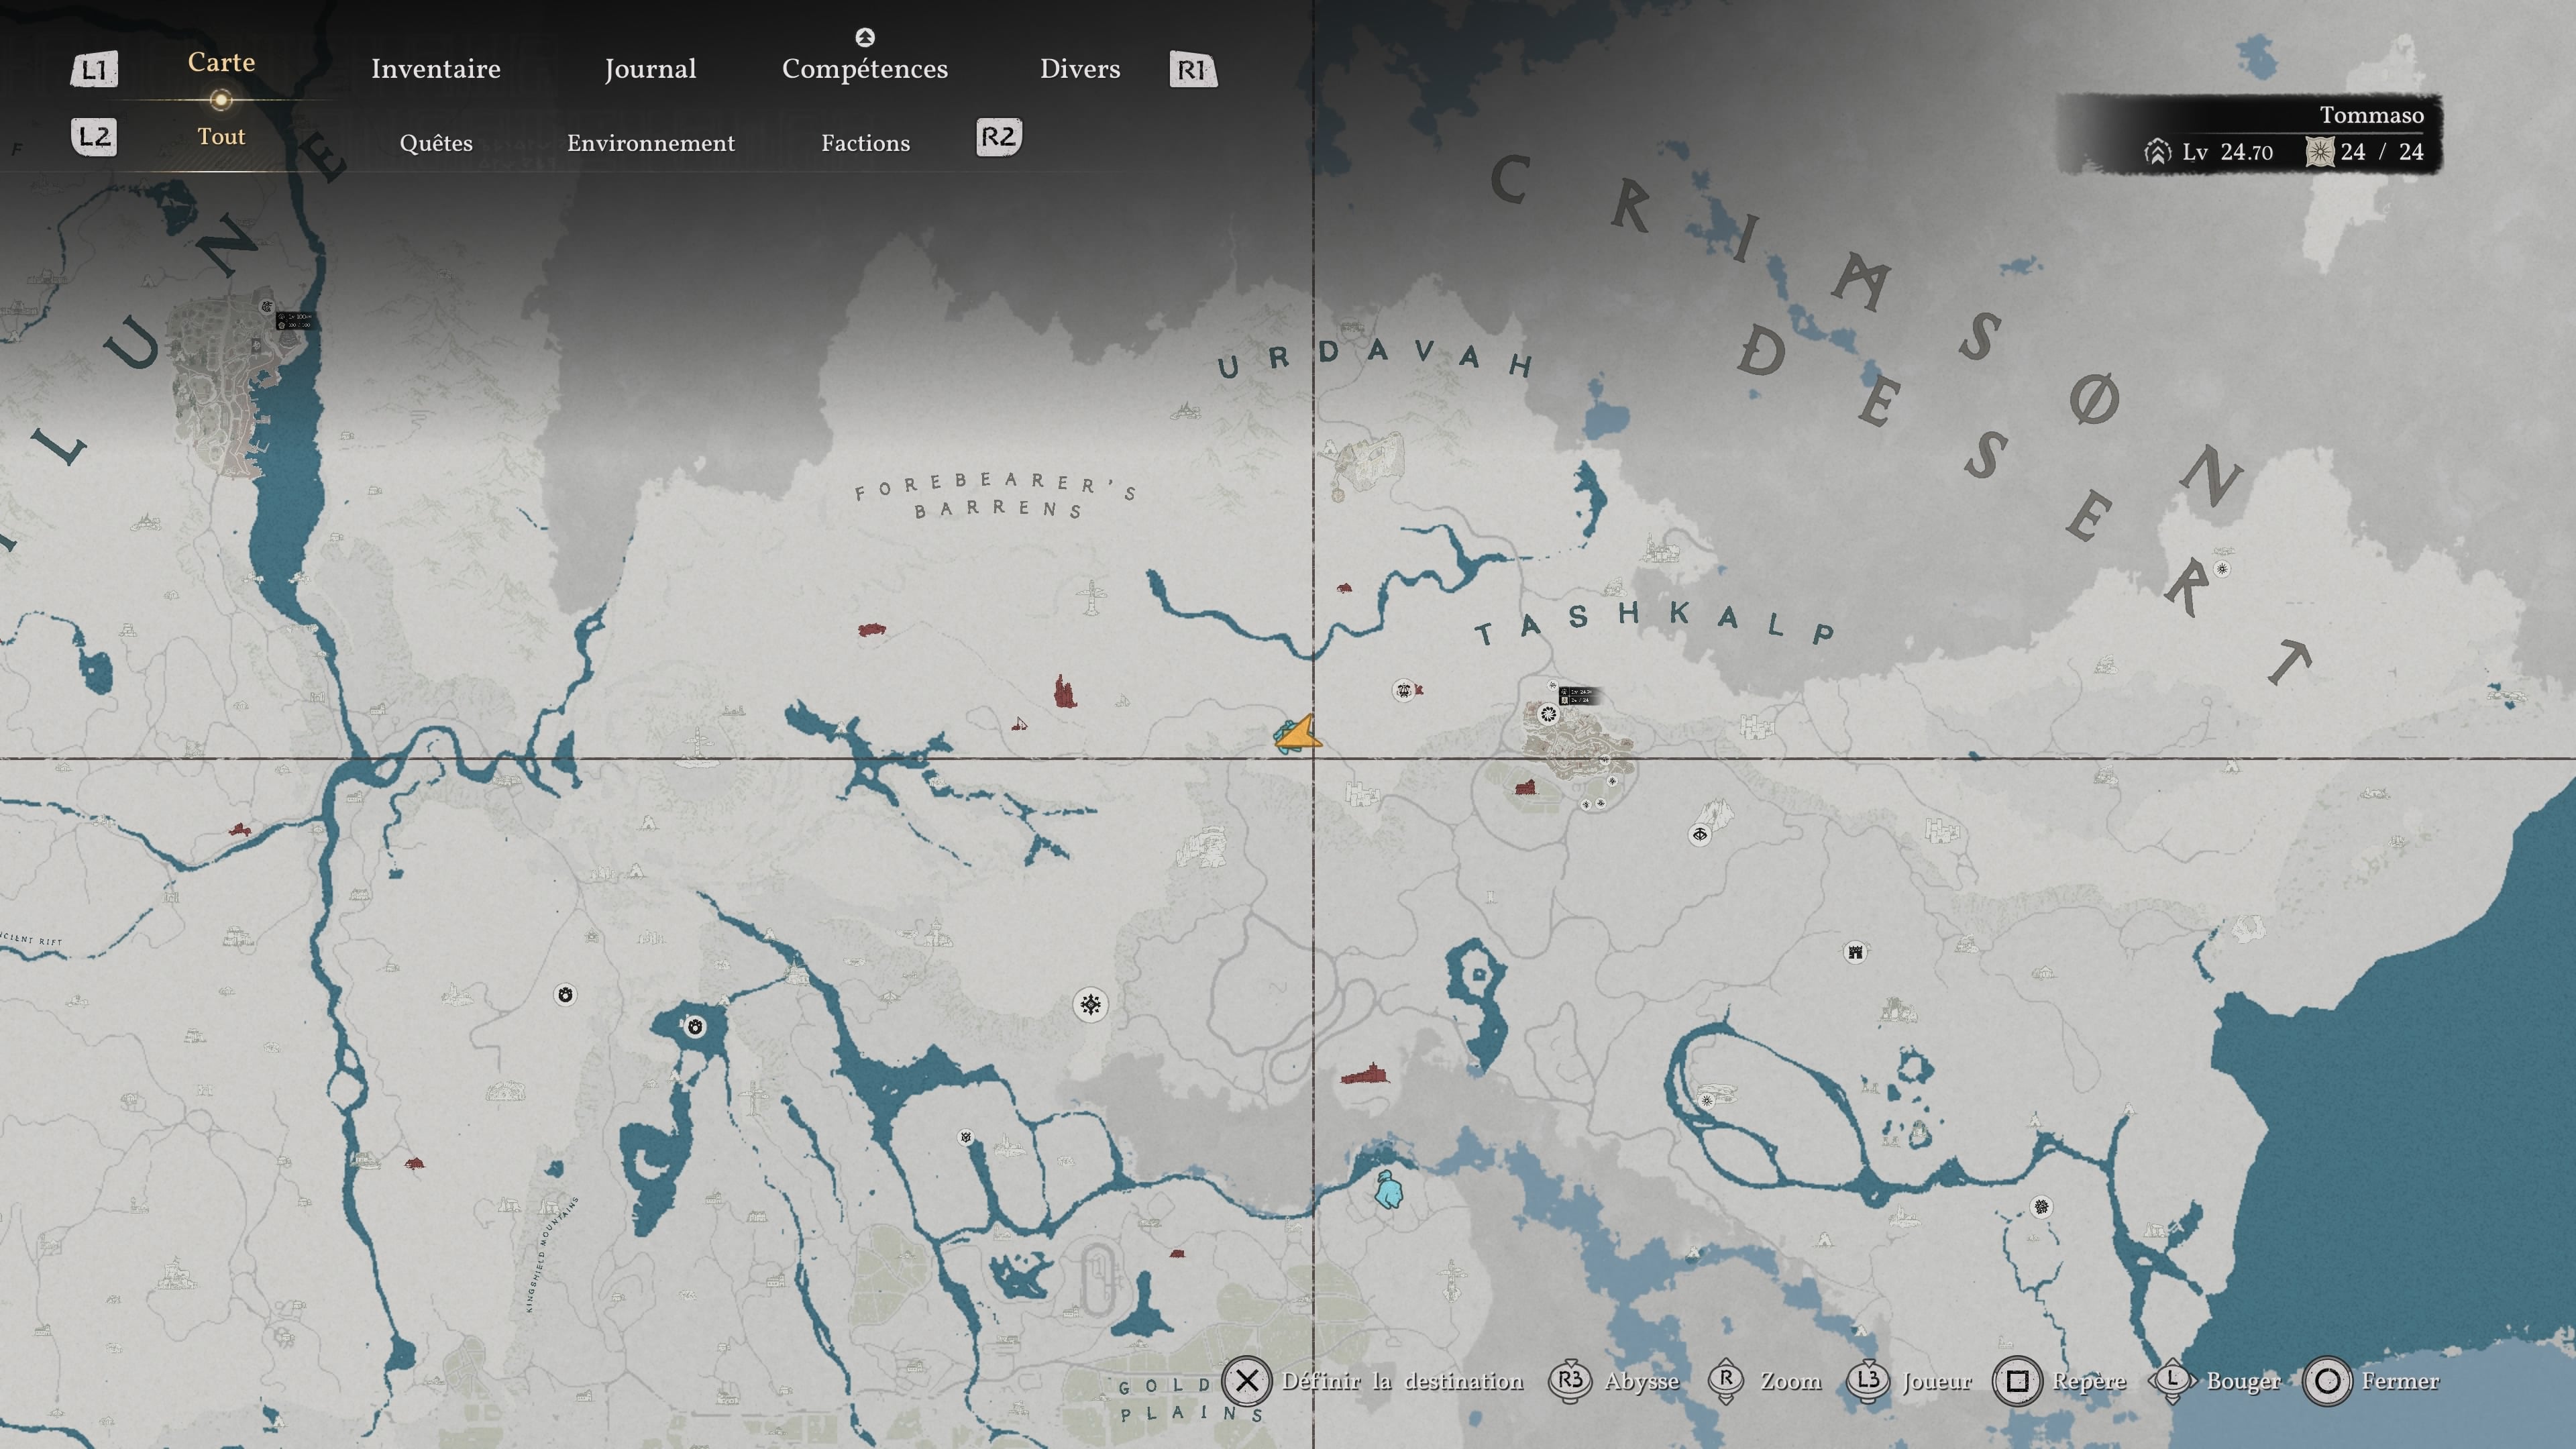Go to the Compétences tab
Viewport: 2576px width, 1449px height.
pos(865,69)
